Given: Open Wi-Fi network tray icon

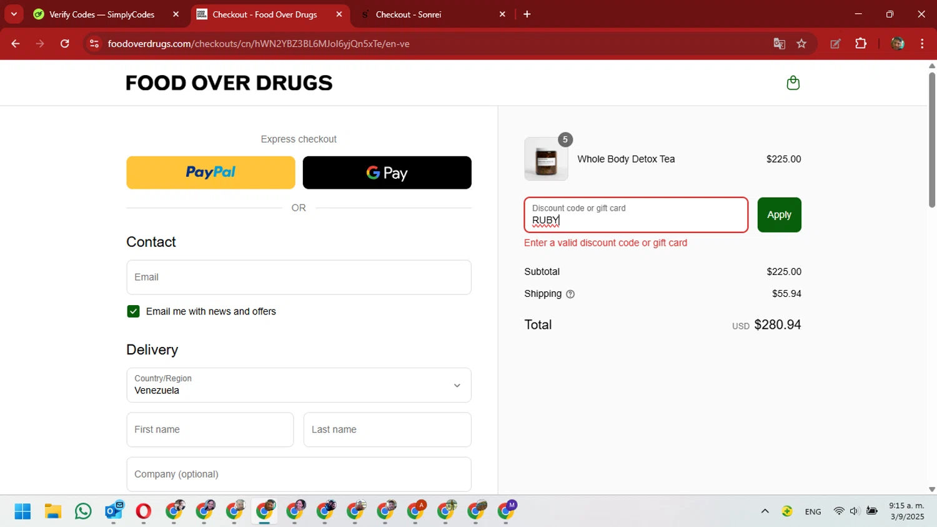Looking at the screenshot, I should 839,511.
